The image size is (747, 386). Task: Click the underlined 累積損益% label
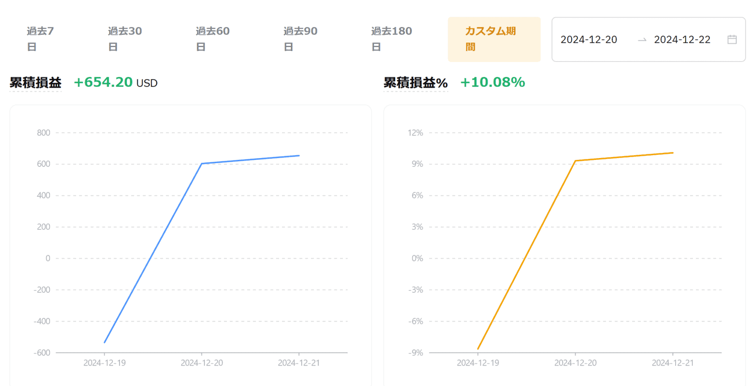click(416, 83)
